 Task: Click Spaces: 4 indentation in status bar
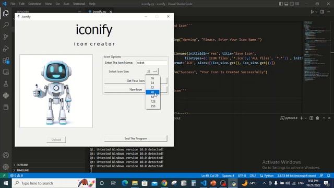(x=228, y=175)
